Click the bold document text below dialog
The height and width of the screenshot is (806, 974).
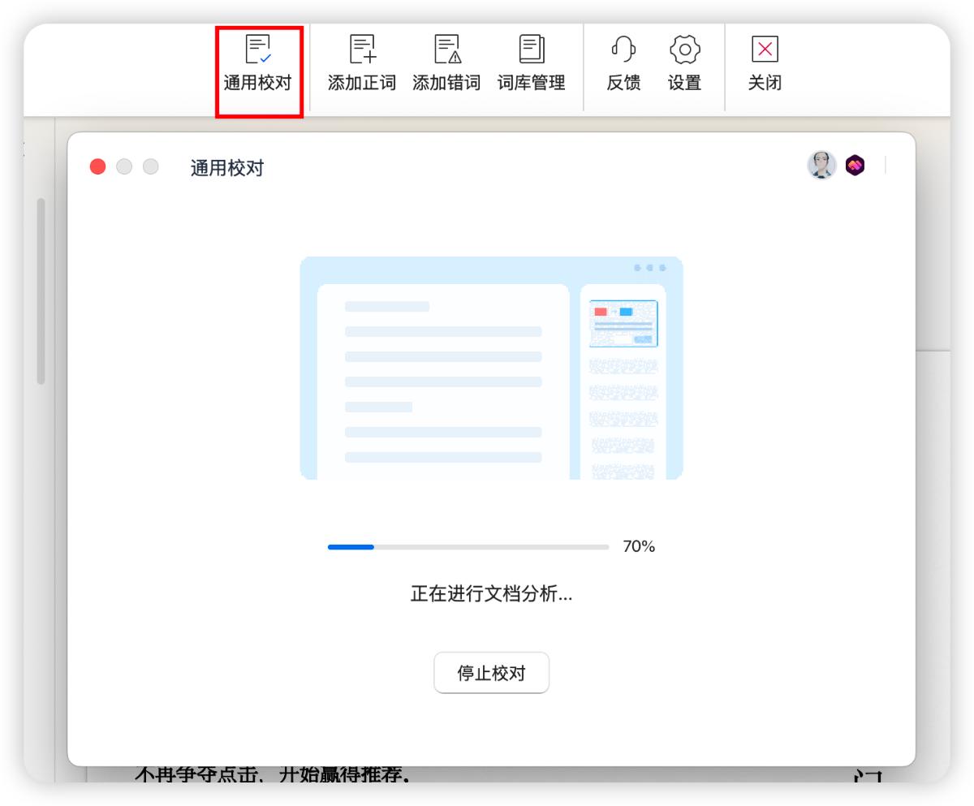click(x=272, y=775)
